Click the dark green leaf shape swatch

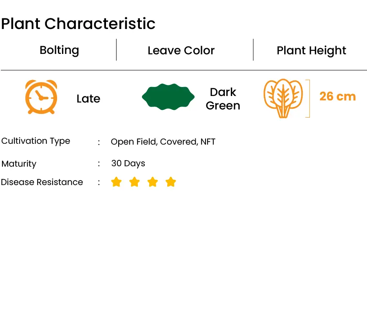coord(168,97)
